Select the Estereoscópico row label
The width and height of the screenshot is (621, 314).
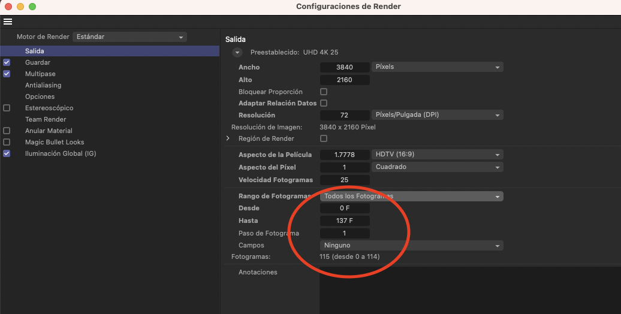pyautogui.click(x=49, y=108)
